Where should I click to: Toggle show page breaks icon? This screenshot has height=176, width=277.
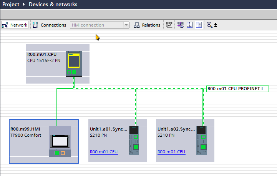189,25
